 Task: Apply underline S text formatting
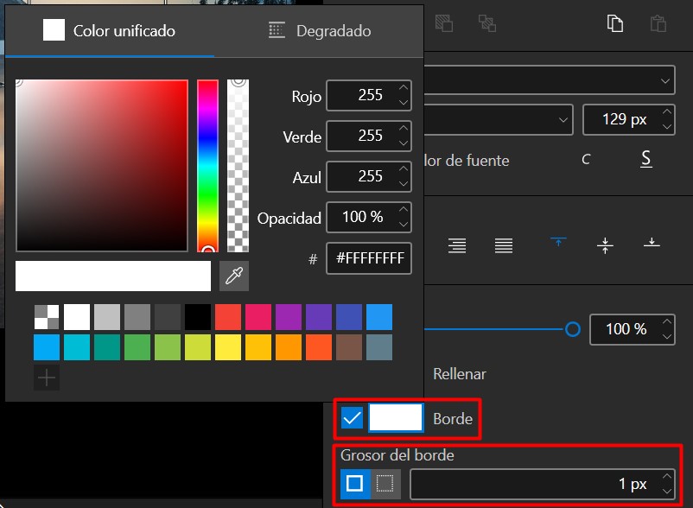pos(645,159)
